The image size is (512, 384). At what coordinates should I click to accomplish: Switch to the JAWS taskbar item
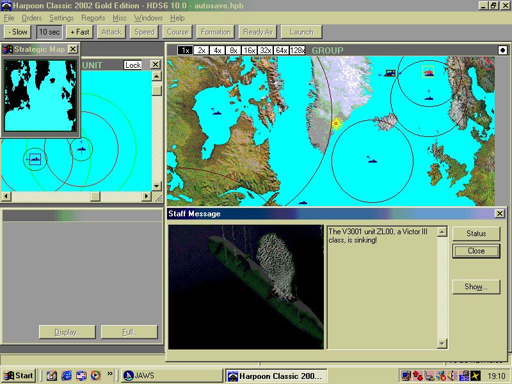pos(172,376)
